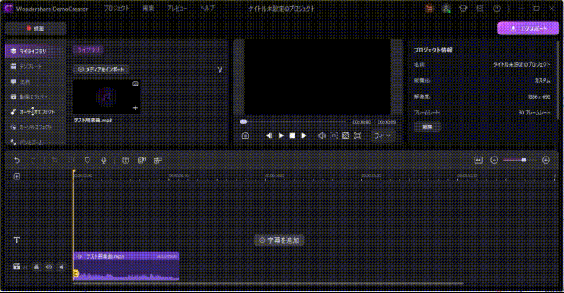
Task: Click the メディアをインポート button
Action: [x=101, y=69]
